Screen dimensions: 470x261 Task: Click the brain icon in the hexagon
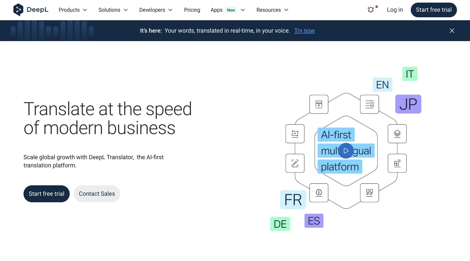(319, 192)
